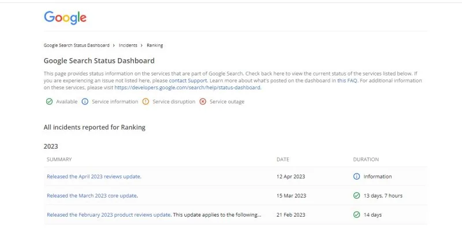The image size is (462, 238).
Task: Click the Google Search Status Dashboard page heading
Action: (x=99, y=61)
